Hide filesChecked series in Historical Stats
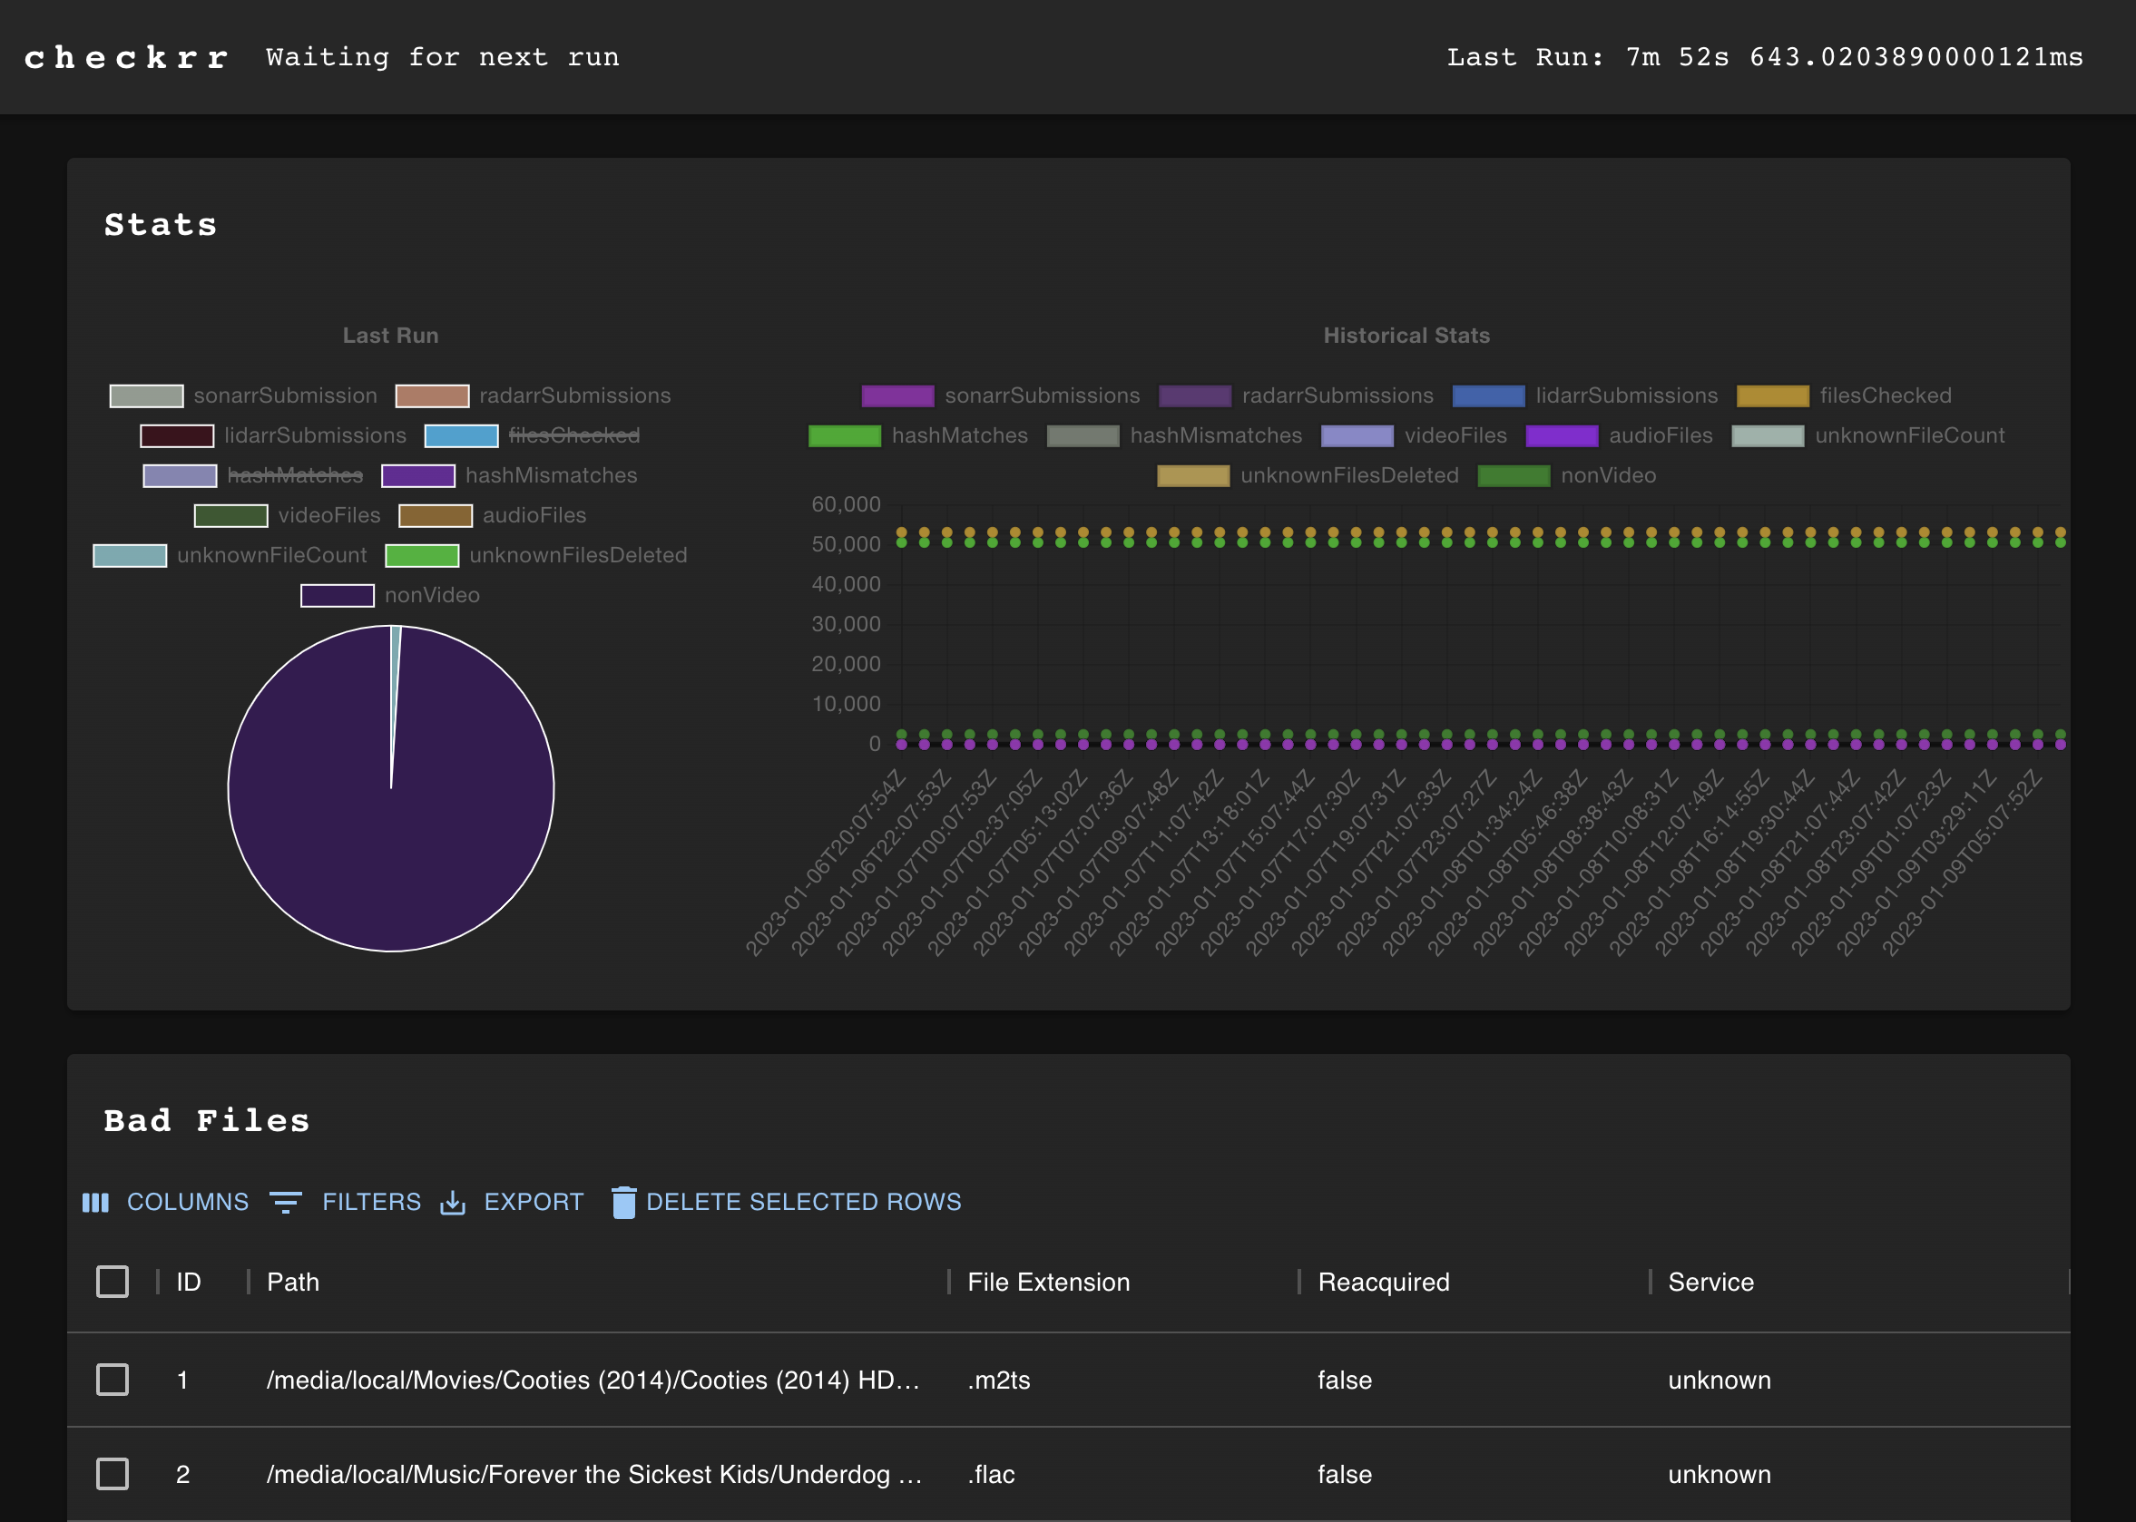This screenshot has width=2136, height=1522. click(1844, 395)
